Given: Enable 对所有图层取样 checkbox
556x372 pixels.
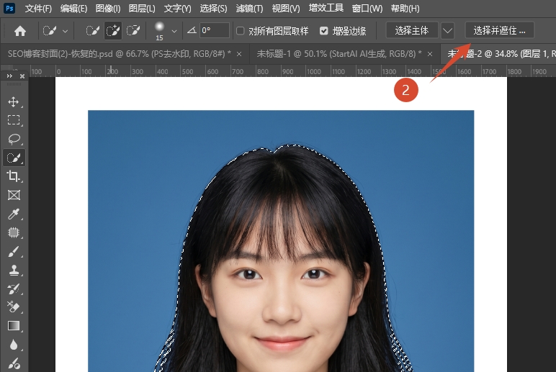Looking at the screenshot, I should [x=241, y=31].
